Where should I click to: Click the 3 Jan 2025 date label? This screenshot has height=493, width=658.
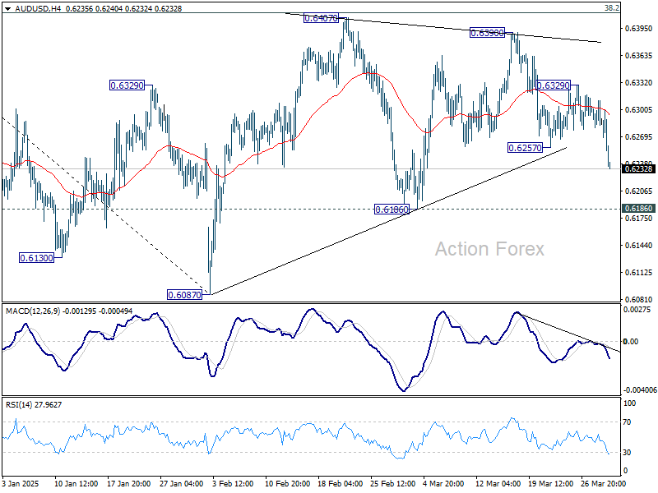[x=21, y=483]
